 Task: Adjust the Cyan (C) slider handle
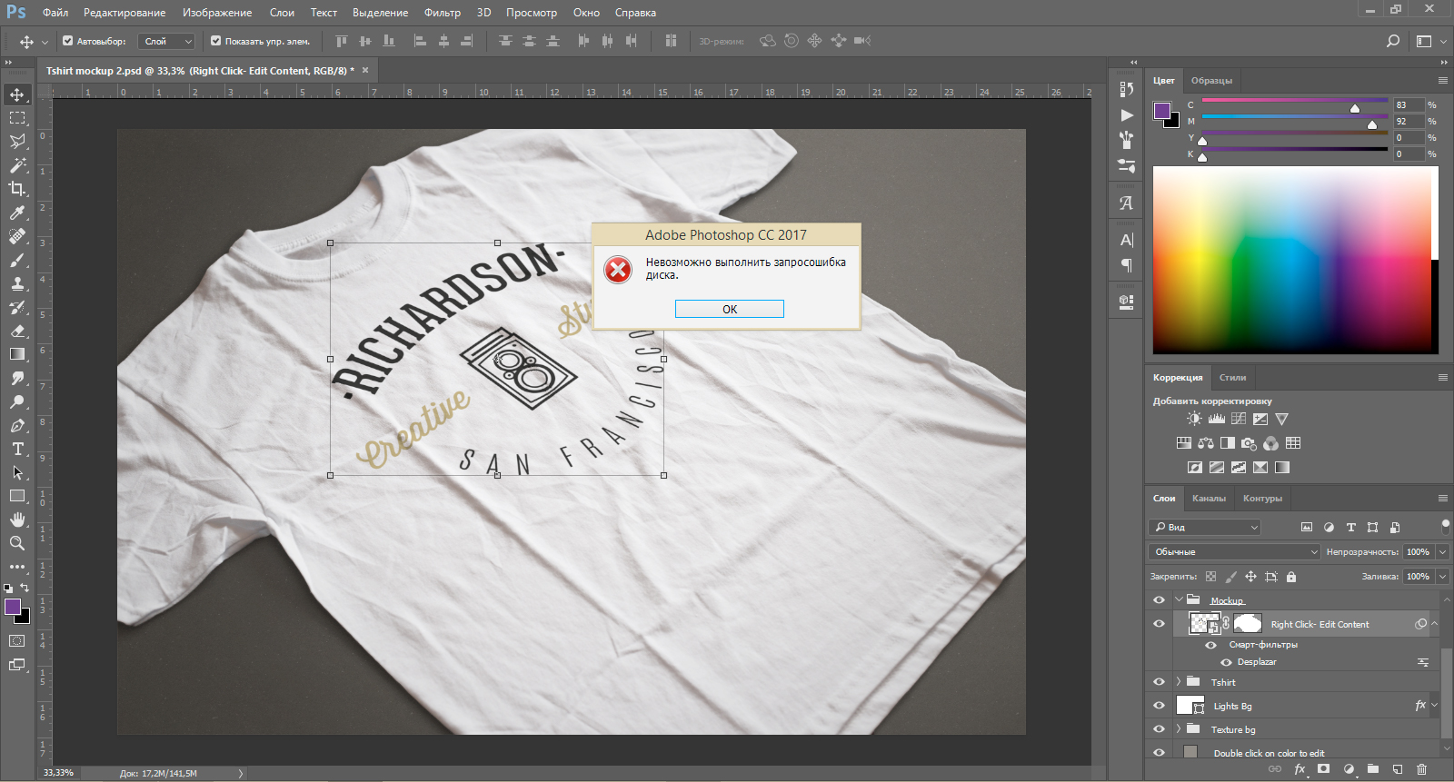[1355, 109]
